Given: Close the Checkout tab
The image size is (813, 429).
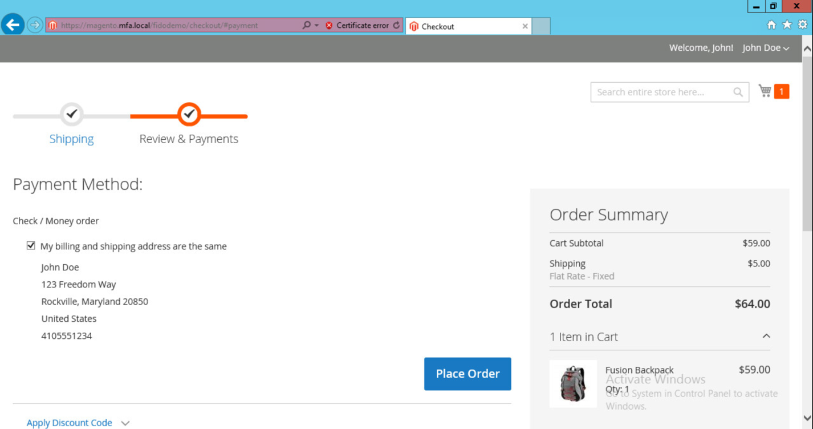Looking at the screenshot, I should tap(525, 26).
